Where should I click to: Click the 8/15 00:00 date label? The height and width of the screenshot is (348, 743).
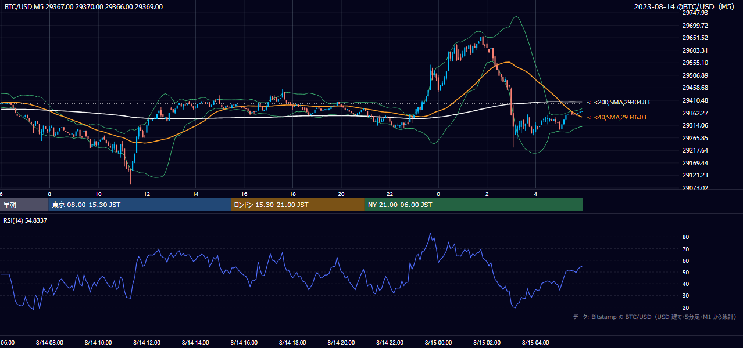438,343
